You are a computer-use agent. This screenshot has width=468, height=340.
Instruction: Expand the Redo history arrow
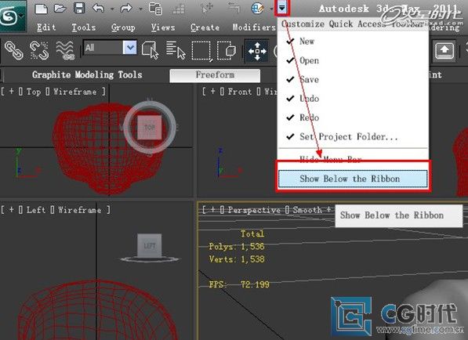point(140,9)
